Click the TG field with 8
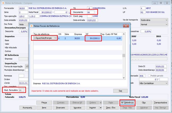 (89, 8)
